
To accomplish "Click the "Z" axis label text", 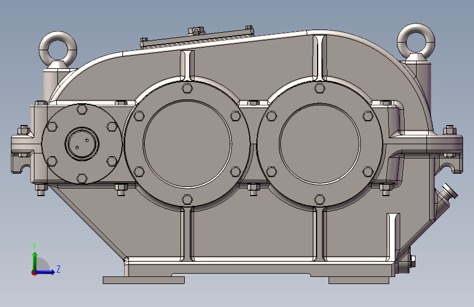I will click(x=58, y=269).
